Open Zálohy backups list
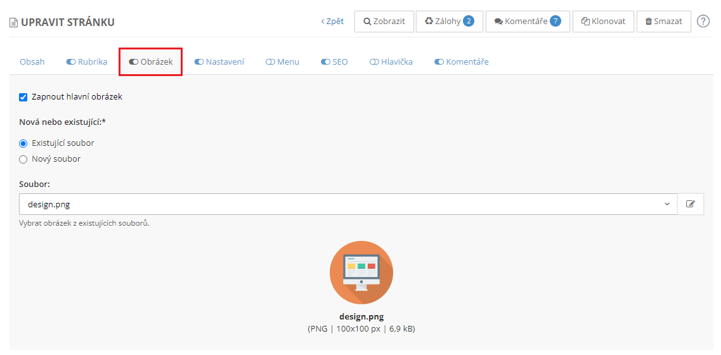This screenshot has width=721, height=355. (449, 21)
